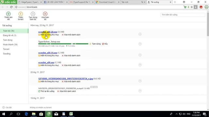Open a new tab with the plus button
The width and height of the screenshot is (209, 117).
[175, 2]
